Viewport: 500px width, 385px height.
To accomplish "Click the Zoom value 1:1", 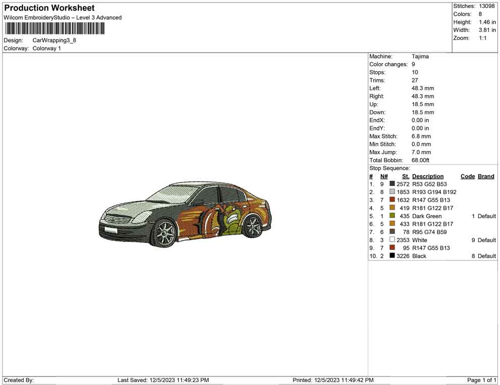I will [x=483, y=38].
